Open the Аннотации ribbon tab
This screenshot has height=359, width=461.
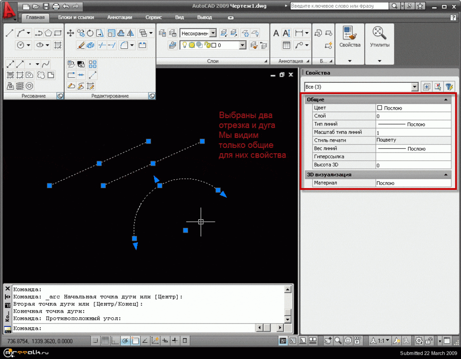coord(120,17)
